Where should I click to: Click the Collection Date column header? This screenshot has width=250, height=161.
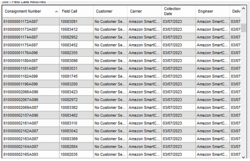click(172, 12)
